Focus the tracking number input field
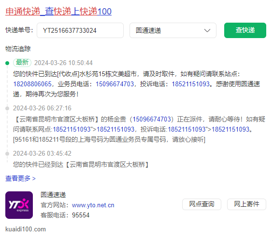The width and height of the screenshot is (273, 241). point(80,30)
